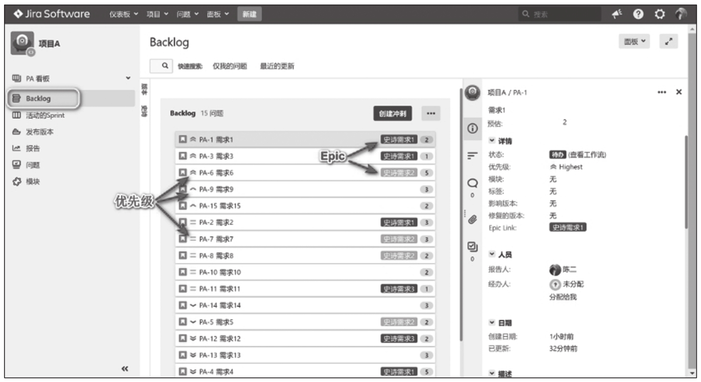
Task: Toggle the 最近的更新 quick filter
Action: tap(277, 66)
